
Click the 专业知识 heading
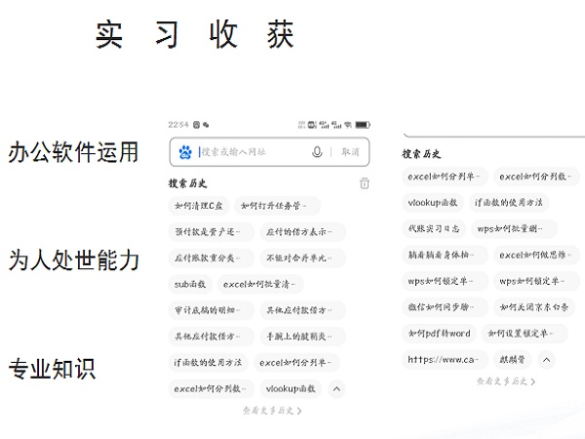click(52, 369)
